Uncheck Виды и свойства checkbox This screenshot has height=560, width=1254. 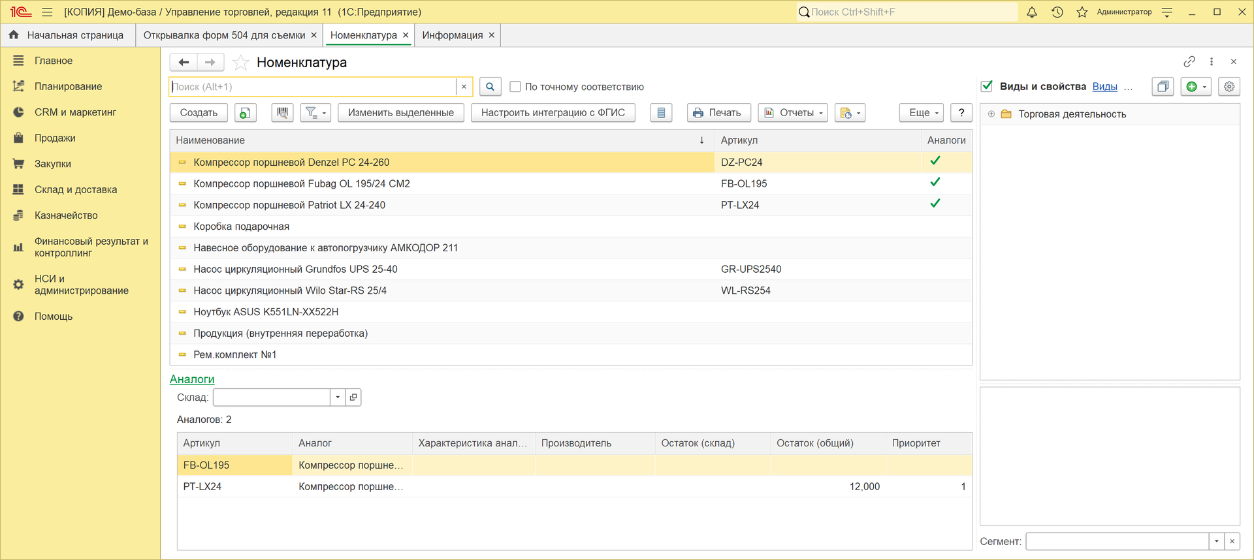[x=987, y=86]
